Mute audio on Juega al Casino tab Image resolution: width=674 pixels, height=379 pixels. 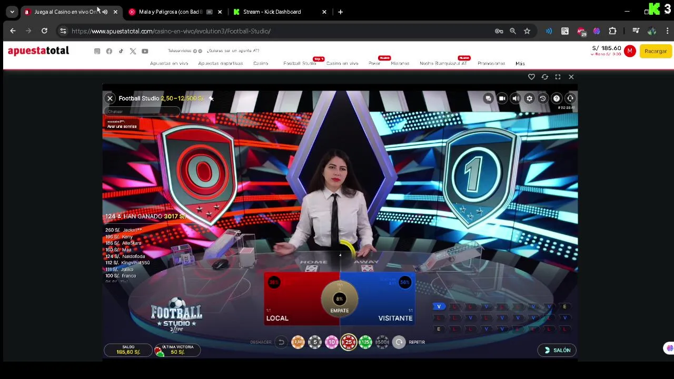pos(105,12)
